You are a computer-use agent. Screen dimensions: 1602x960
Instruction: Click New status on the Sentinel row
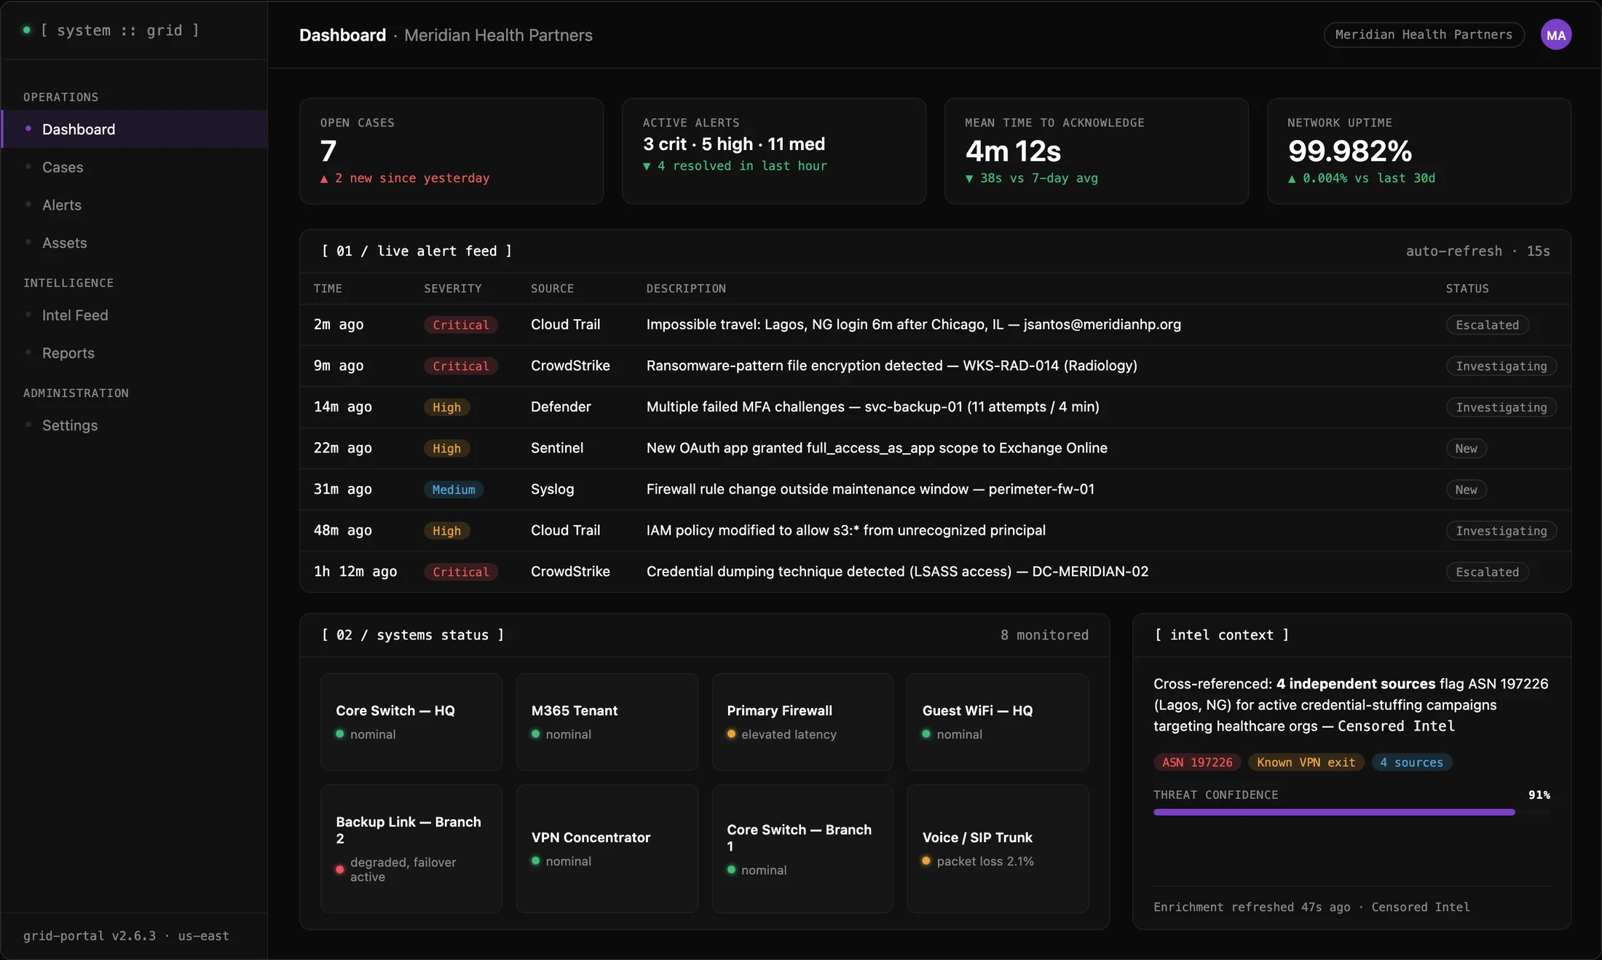coord(1466,449)
